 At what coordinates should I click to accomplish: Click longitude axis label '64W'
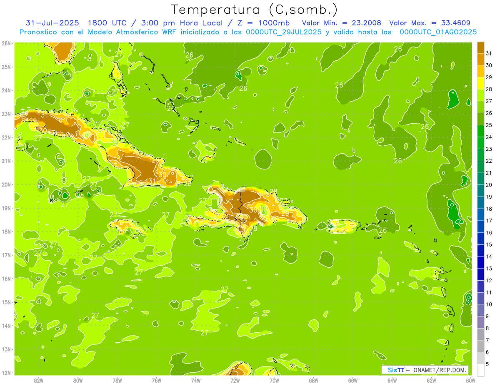(392, 381)
